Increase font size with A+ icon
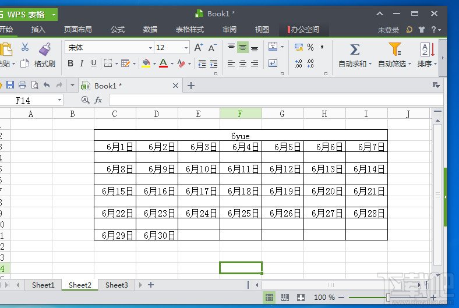459x308 pixels. (199, 47)
